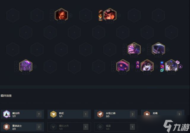Click the item icons beside Aurelion Sol
190x133 pixels.
coord(162,66)
